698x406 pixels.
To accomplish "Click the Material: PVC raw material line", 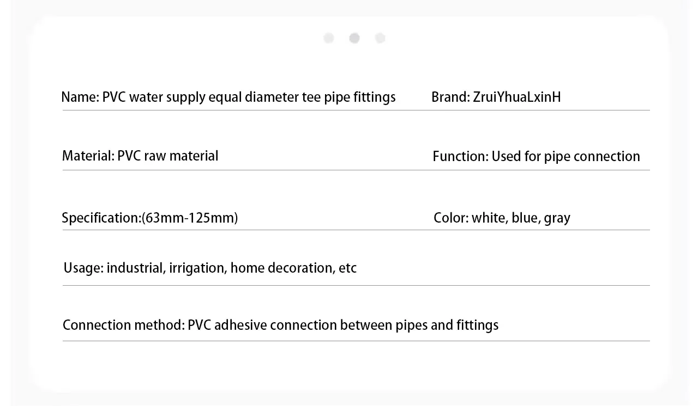I will tap(140, 156).
